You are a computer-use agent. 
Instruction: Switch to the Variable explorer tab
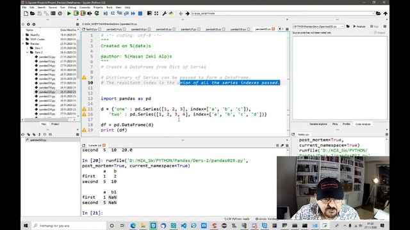[318, 124]
